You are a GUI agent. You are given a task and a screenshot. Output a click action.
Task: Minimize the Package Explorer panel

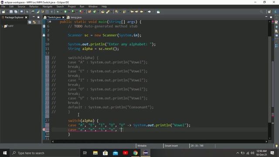point(34,17)
